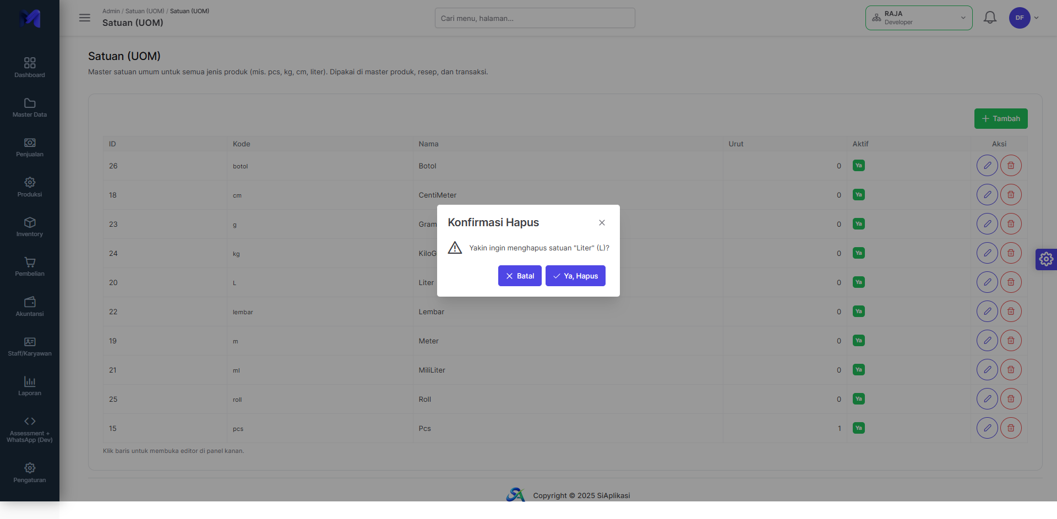
Task: Open the RAJA Developer company dropdown
Action: click(919, 18)
